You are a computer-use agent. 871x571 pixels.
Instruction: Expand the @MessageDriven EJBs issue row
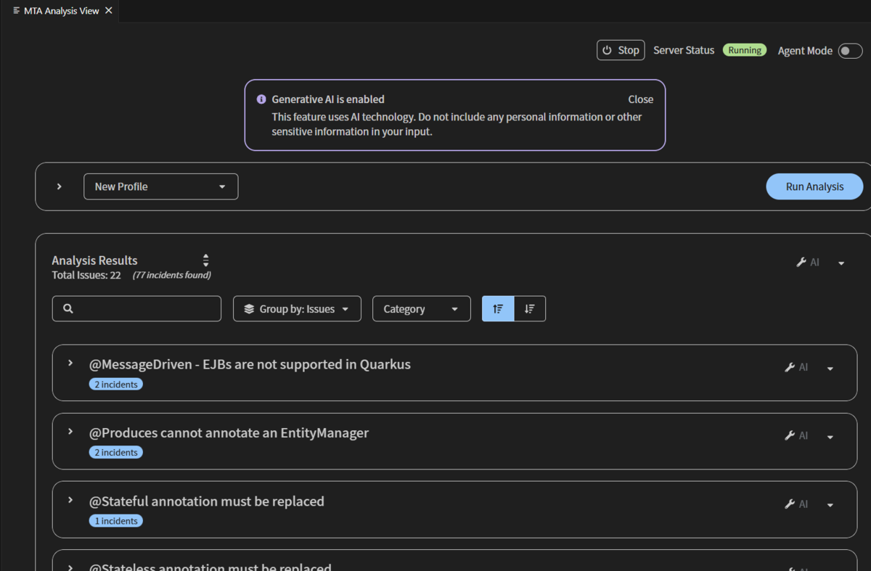pyautogui.click(x=70, y=363)
